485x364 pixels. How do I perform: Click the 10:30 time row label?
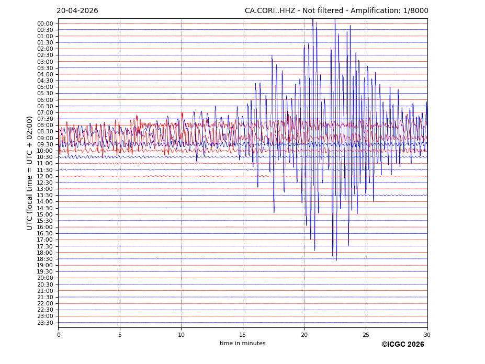pyautogui.click(x=45, y=157)
